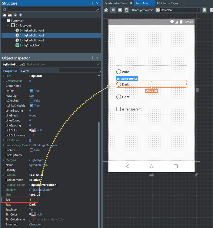
Task: Select the portrait orientation green device icon
Action: click(205, 10)
